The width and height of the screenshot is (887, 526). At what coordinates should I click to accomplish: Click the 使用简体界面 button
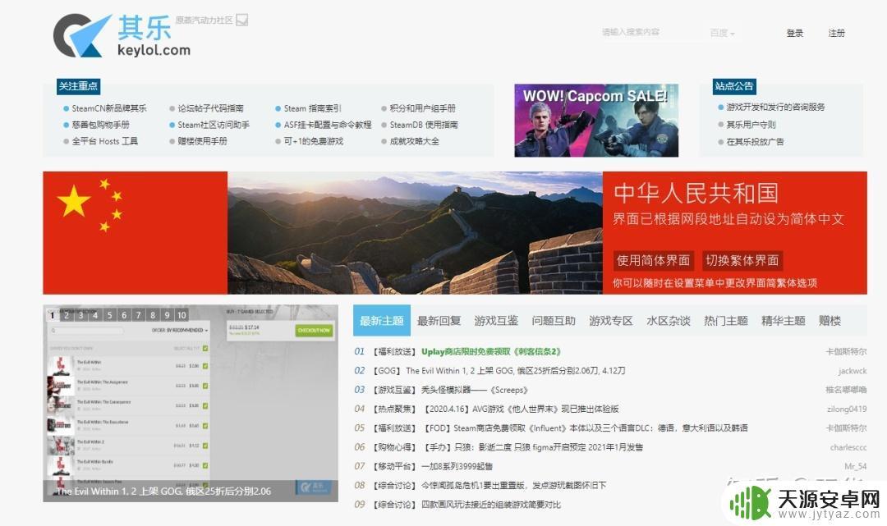pos(653,260)
